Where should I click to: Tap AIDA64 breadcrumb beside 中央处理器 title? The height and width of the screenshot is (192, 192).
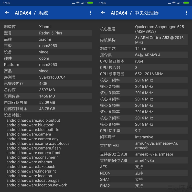pyautogui.click(x=119, y=13)
